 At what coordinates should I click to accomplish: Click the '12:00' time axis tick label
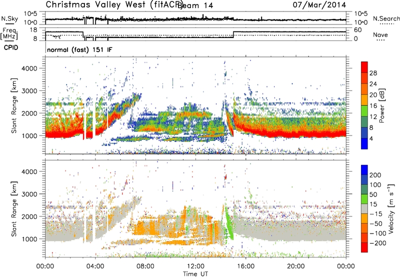(x=195, y=266)
